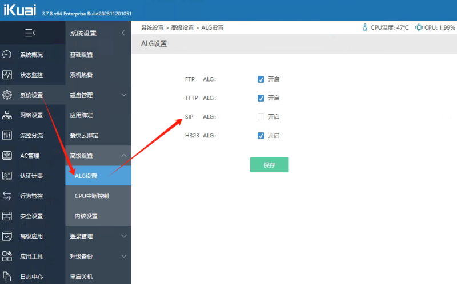Open the 内核设置 menu item
This screenshot has height=284, width=457.
click(x=86, y=216)
